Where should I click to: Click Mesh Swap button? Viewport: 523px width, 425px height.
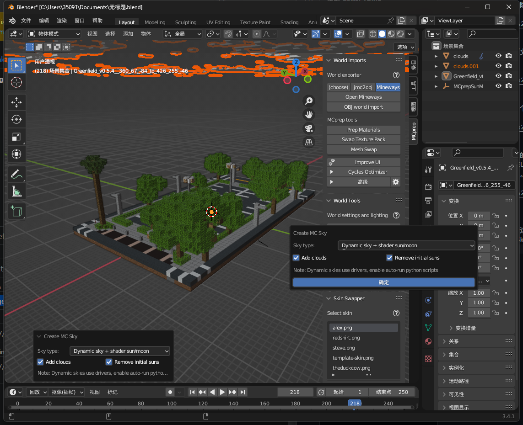(364, 149)
